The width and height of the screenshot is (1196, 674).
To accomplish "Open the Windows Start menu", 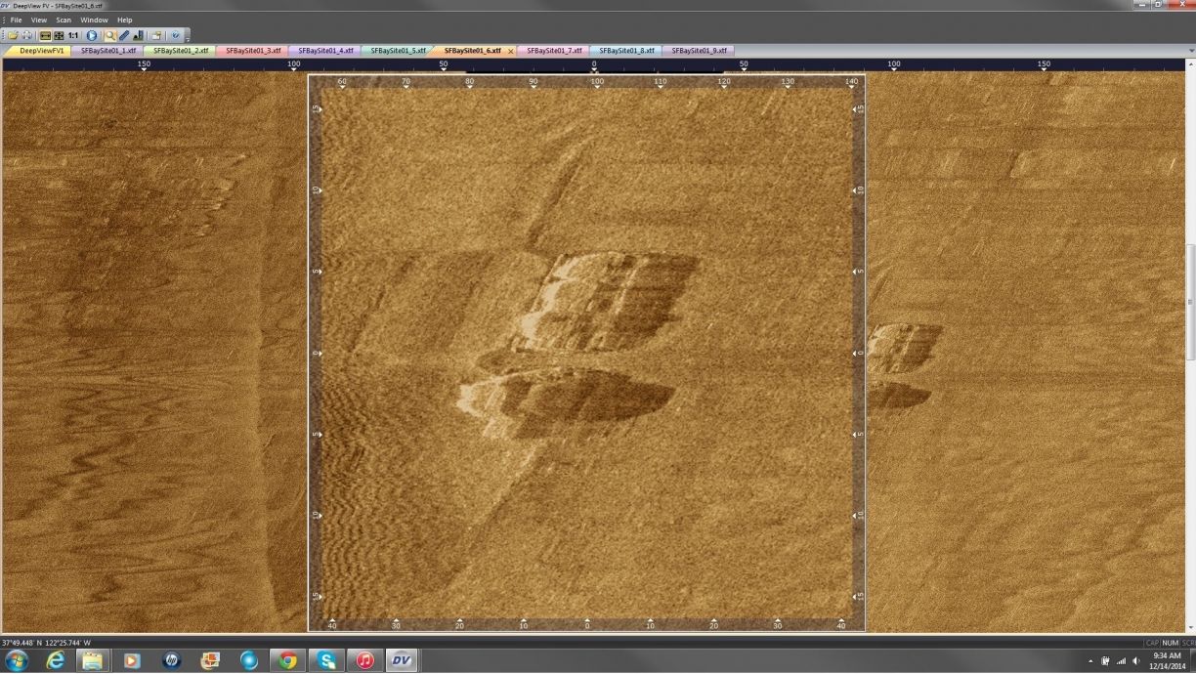I will click(x=17, y=661).
